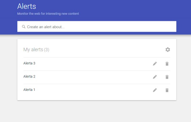Click the Alerts page title
This screenshot has height=122, width=191.
27,6
